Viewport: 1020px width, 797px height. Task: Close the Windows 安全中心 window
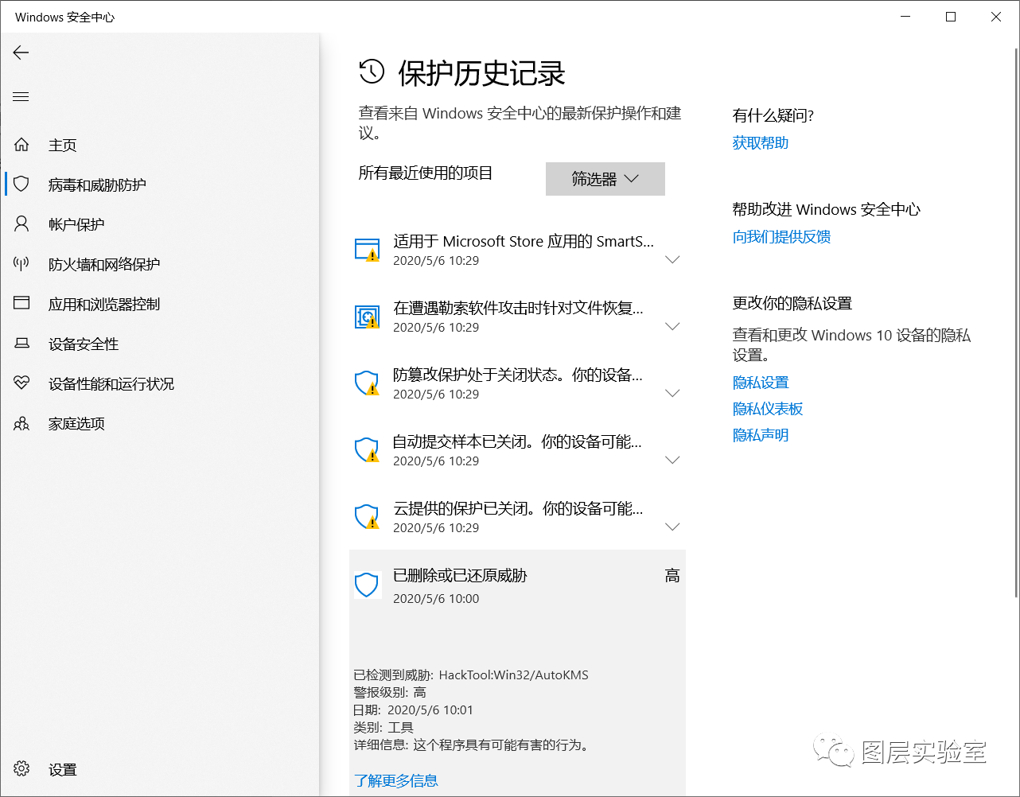tap(995, 17)
